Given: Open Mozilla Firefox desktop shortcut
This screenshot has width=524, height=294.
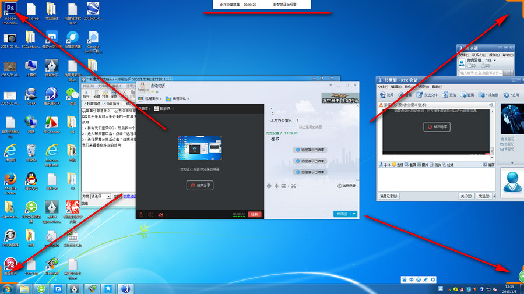Looking at the screenshot, I should (x=10, y=179).
